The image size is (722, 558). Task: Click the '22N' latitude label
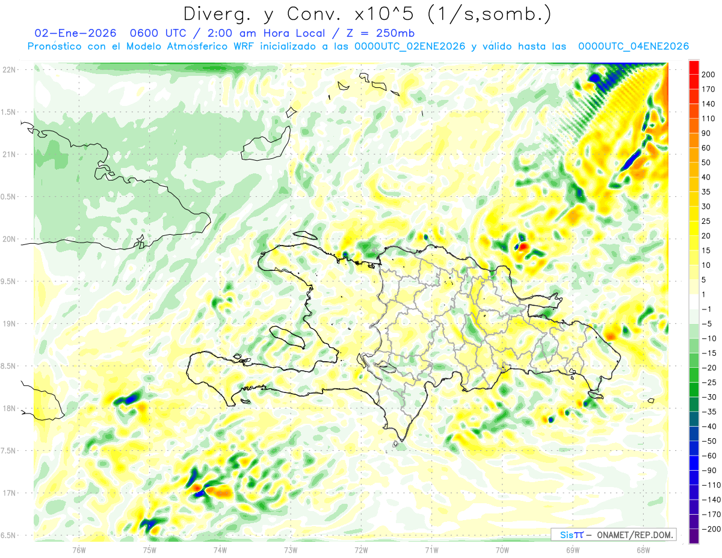click(x=9, y=69)
